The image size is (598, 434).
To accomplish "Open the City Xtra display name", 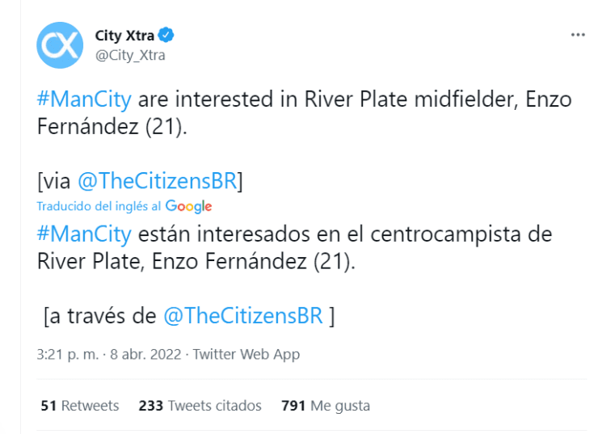I will [x=125, y=36].
